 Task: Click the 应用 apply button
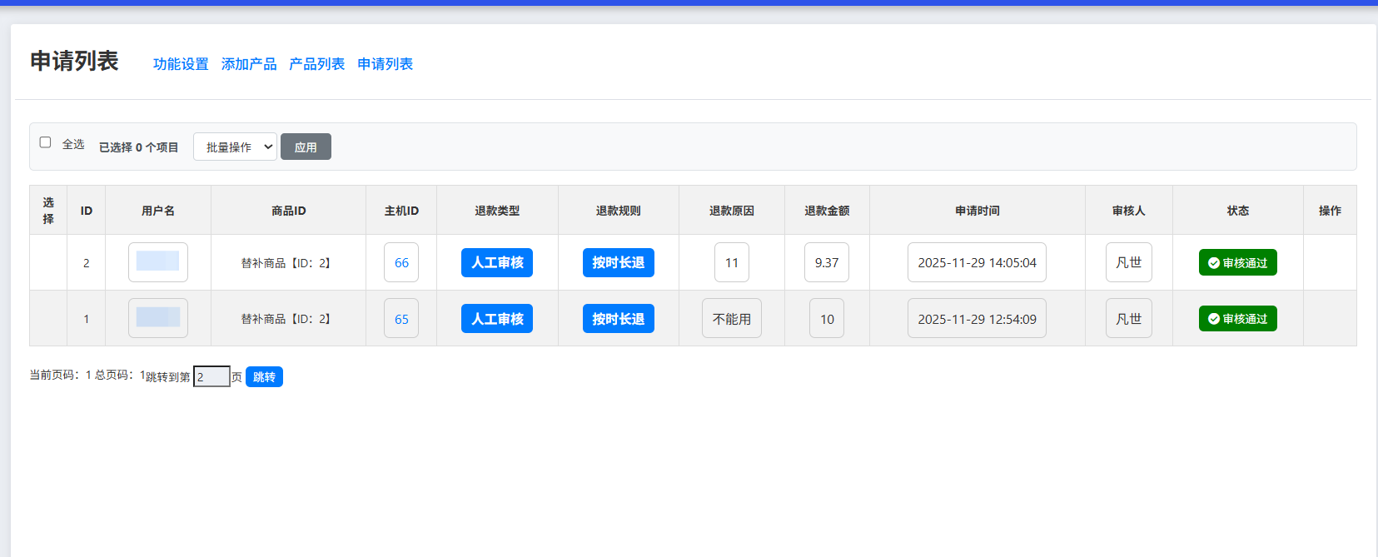coord(306,147)
